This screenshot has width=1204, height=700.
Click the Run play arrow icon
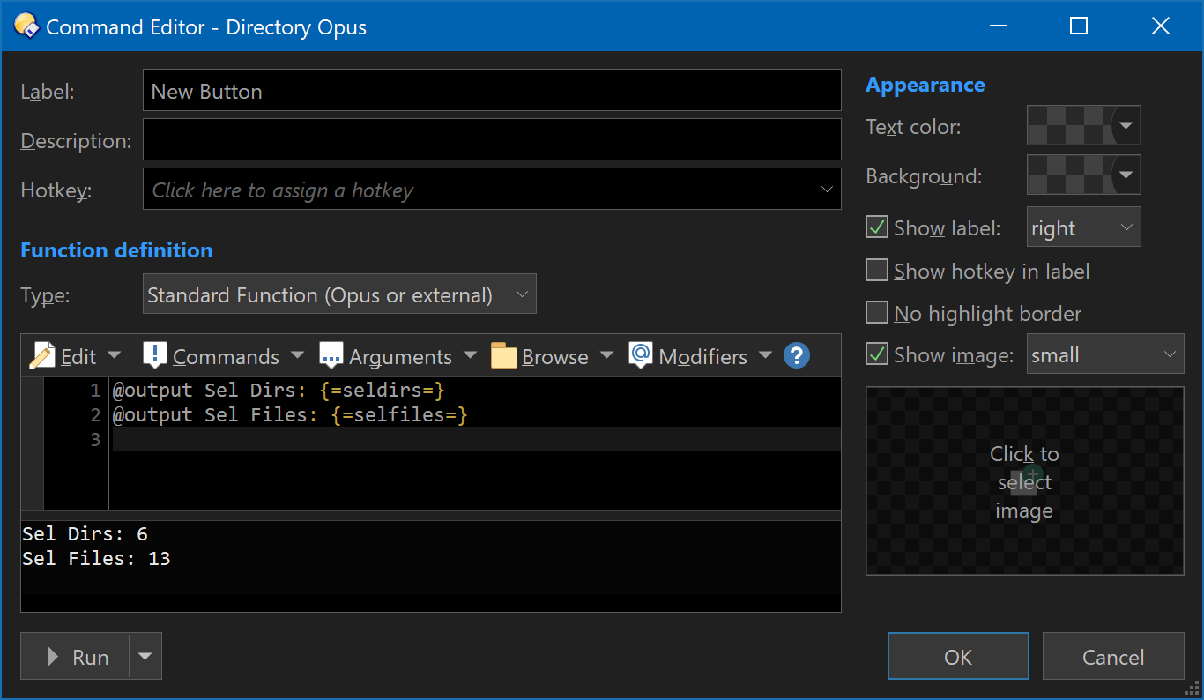pos(53,657)
